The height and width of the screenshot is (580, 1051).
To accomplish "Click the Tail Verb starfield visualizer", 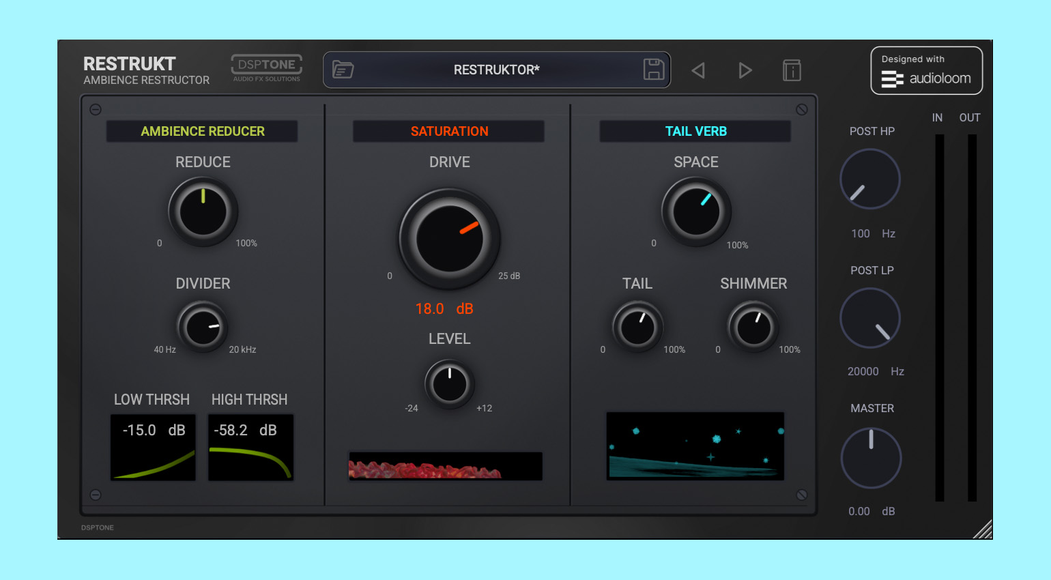I will point(695,446).
